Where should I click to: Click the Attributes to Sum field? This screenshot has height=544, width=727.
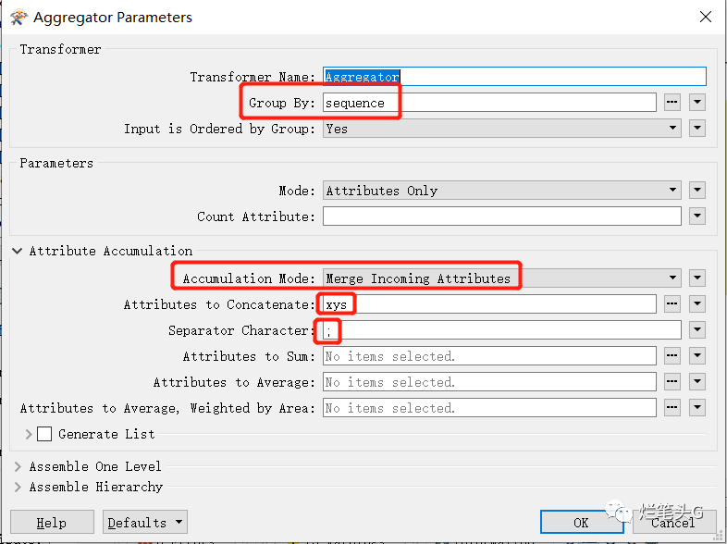click(x=489, y=356)
